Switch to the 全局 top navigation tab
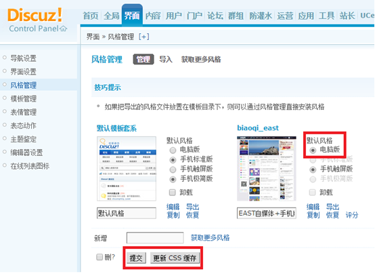Viewport: 375px width, 276px height. pos(112,16)
